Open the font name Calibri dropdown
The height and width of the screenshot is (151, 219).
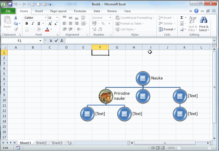click(46, 18)
